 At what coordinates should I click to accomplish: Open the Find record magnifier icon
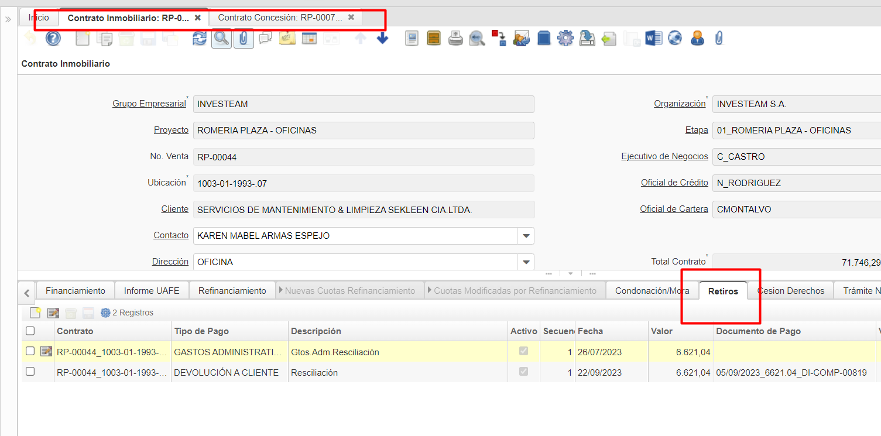point(221,39)
